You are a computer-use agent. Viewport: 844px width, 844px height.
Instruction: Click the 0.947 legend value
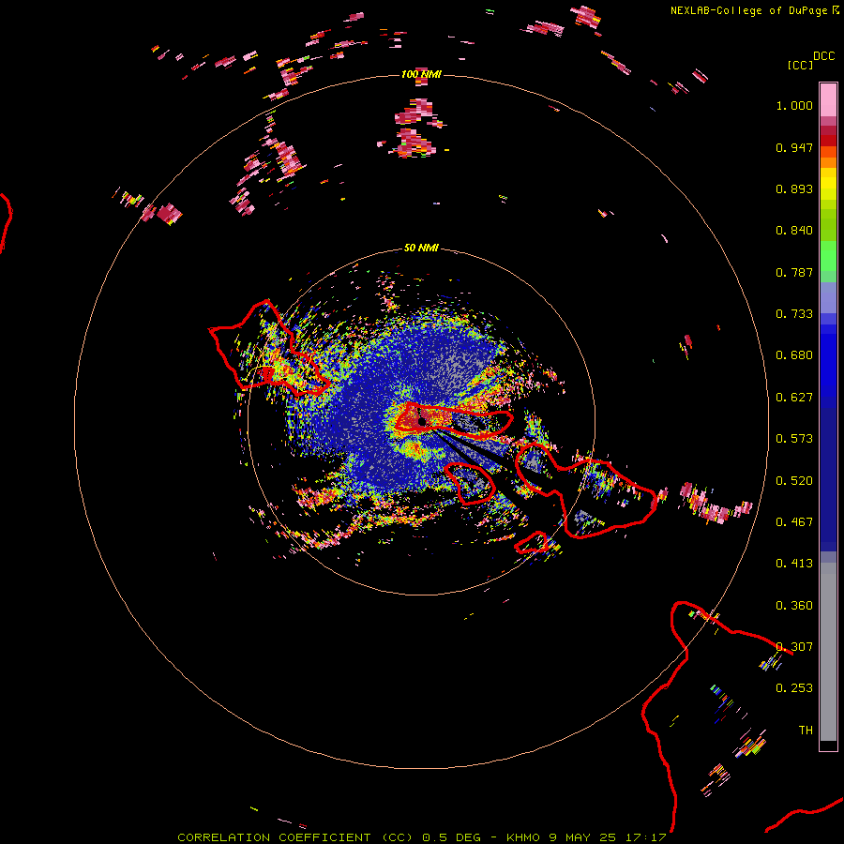(794, 147)
